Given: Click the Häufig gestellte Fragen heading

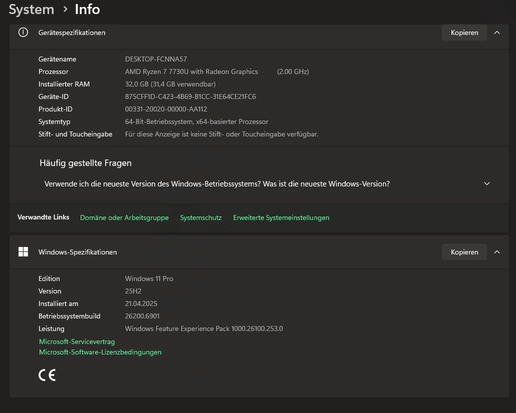Looking at the screenshot, I should click(x=86, y=163).
